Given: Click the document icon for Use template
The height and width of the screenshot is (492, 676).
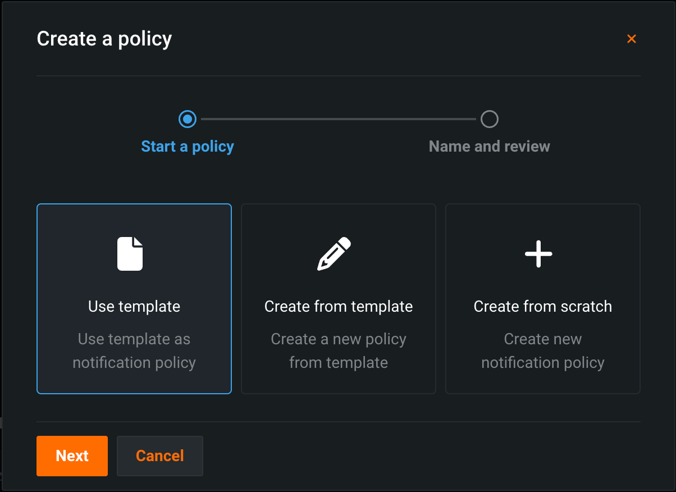Looking at the screenshot, I should tap(130, 254).
